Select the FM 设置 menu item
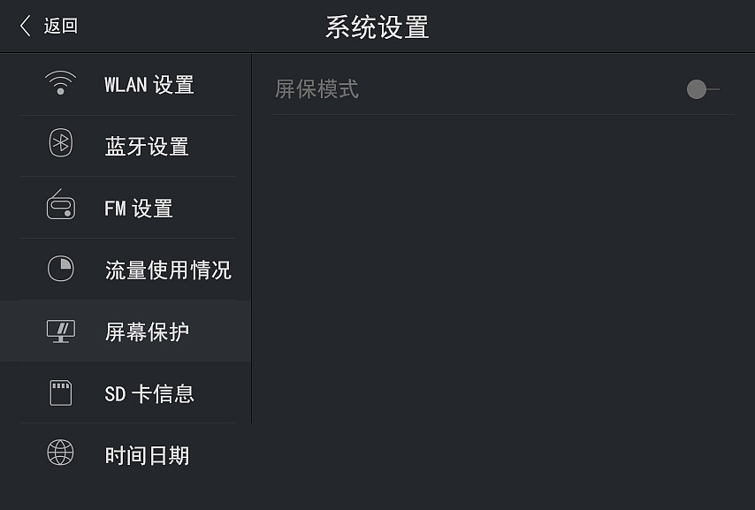 tap(141, 208)
